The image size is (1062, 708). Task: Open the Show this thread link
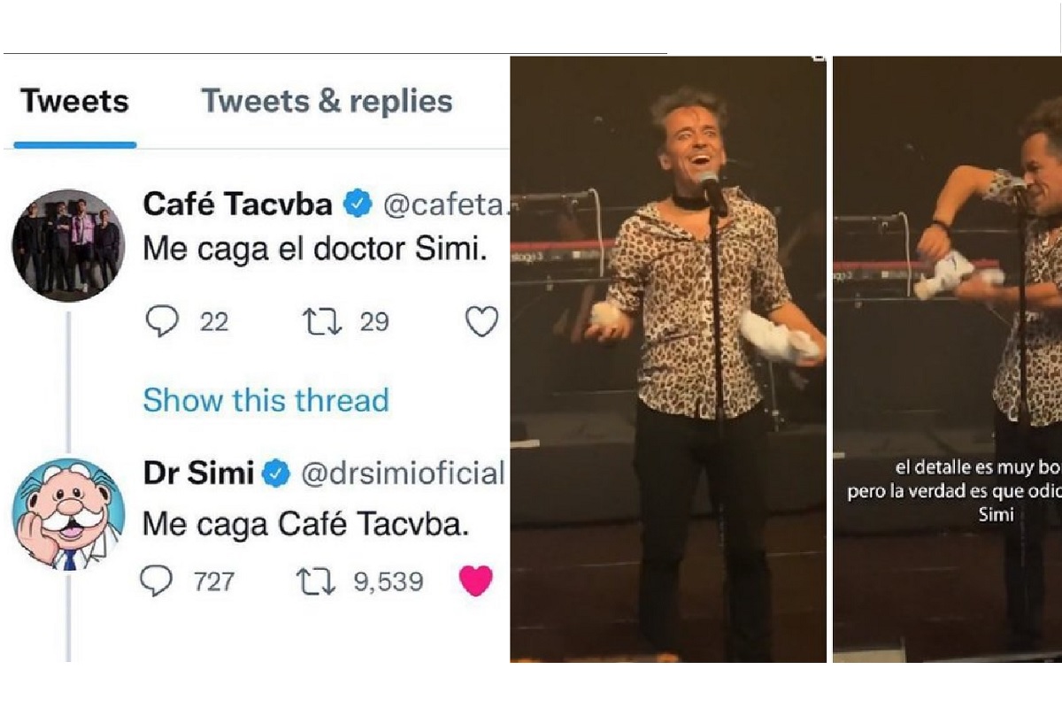click(265, 400)
